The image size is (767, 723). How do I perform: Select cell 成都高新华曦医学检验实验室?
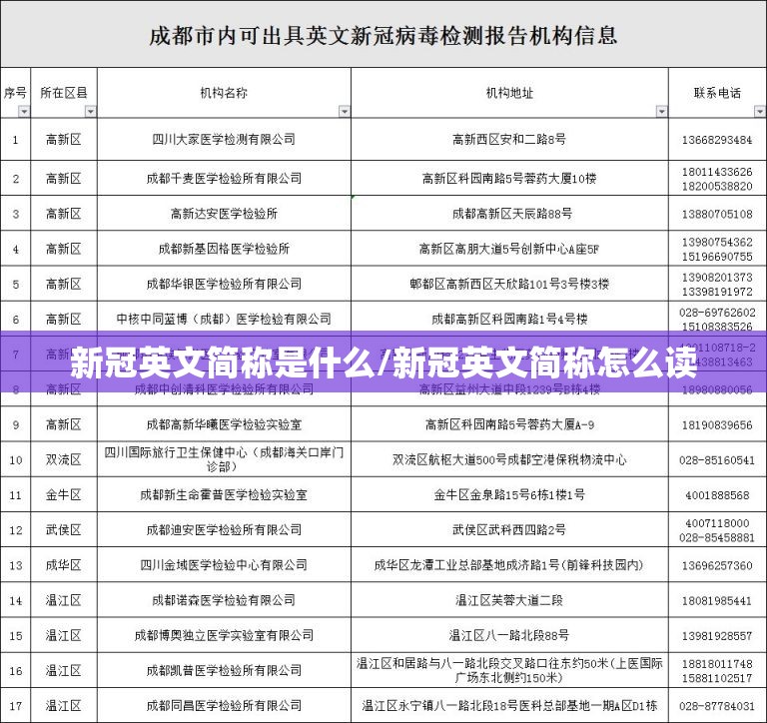(224, 424)
